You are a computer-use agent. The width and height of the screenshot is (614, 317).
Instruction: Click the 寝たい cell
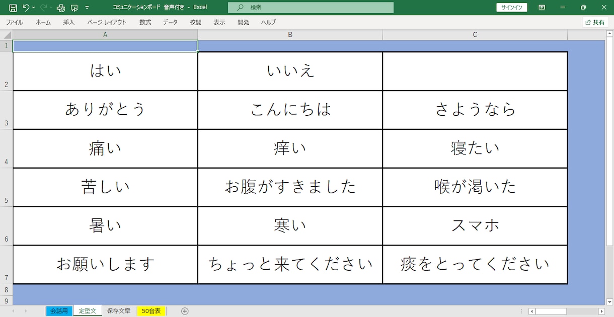tap(475, 148)
